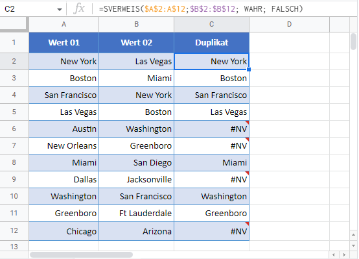This screenshot has height=259, width=359.
Task: Select cell C4 with San Francisco
Action: coord(211,95)
